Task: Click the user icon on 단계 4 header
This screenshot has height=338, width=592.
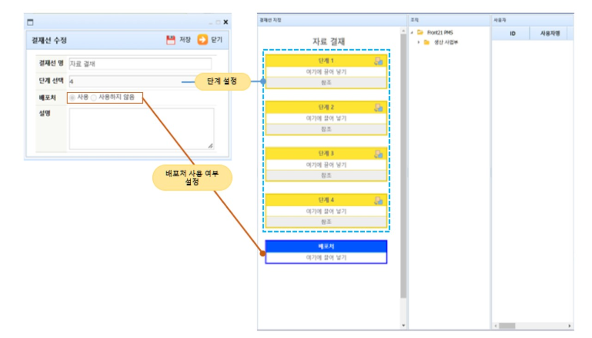Action: pos(379,200)
